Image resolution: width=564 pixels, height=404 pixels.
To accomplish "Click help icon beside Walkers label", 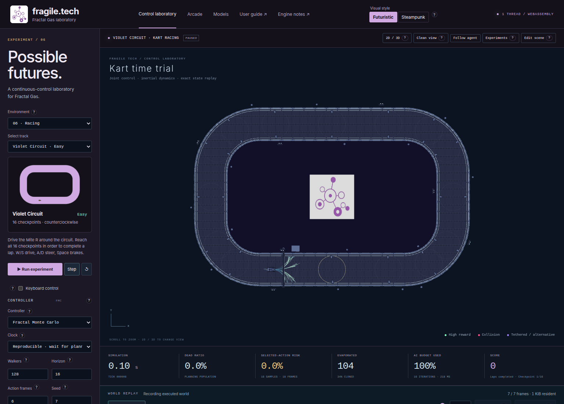I will pyautogui.click(x=26, y=360).
